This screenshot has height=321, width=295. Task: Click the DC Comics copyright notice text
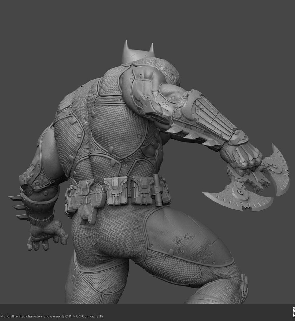(51, 316)
